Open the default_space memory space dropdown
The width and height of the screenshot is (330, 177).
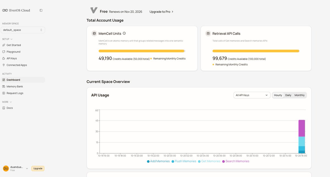click(23, 30)
